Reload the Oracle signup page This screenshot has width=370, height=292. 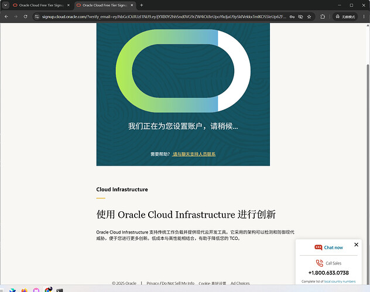pyautogui.click(x=26, y=16)
